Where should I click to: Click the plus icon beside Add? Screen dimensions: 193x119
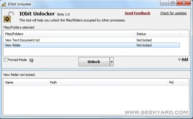click(x=179, y=59)
